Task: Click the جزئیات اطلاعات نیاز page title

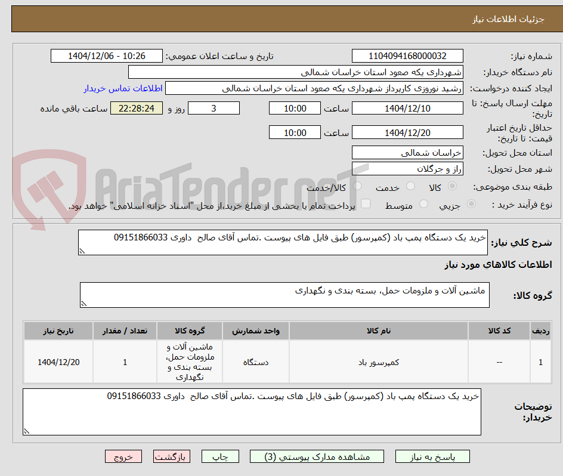Action: pos(508,19)
